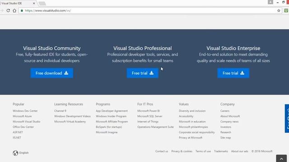The image size is (289, 162).
Task: Open Channel 9 link
Action: (60, 111)
